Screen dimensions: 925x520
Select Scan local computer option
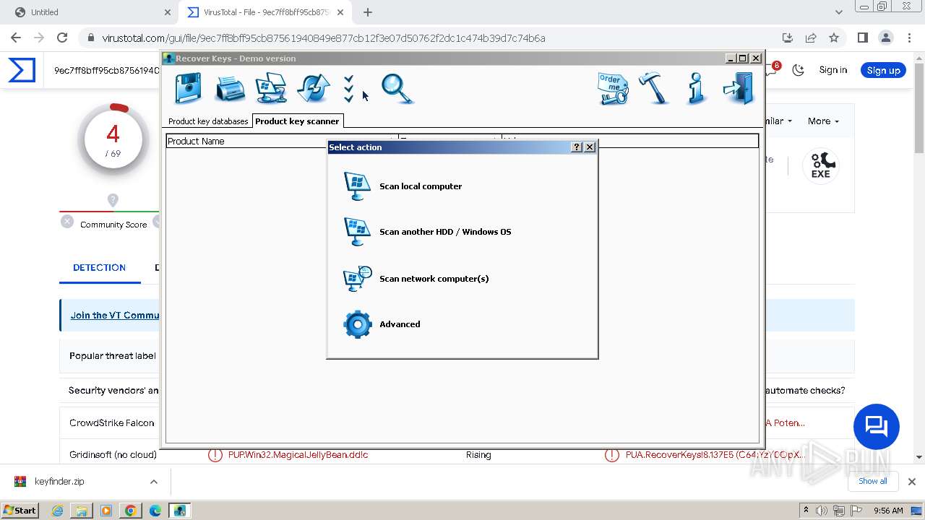[x=421, y=186]
